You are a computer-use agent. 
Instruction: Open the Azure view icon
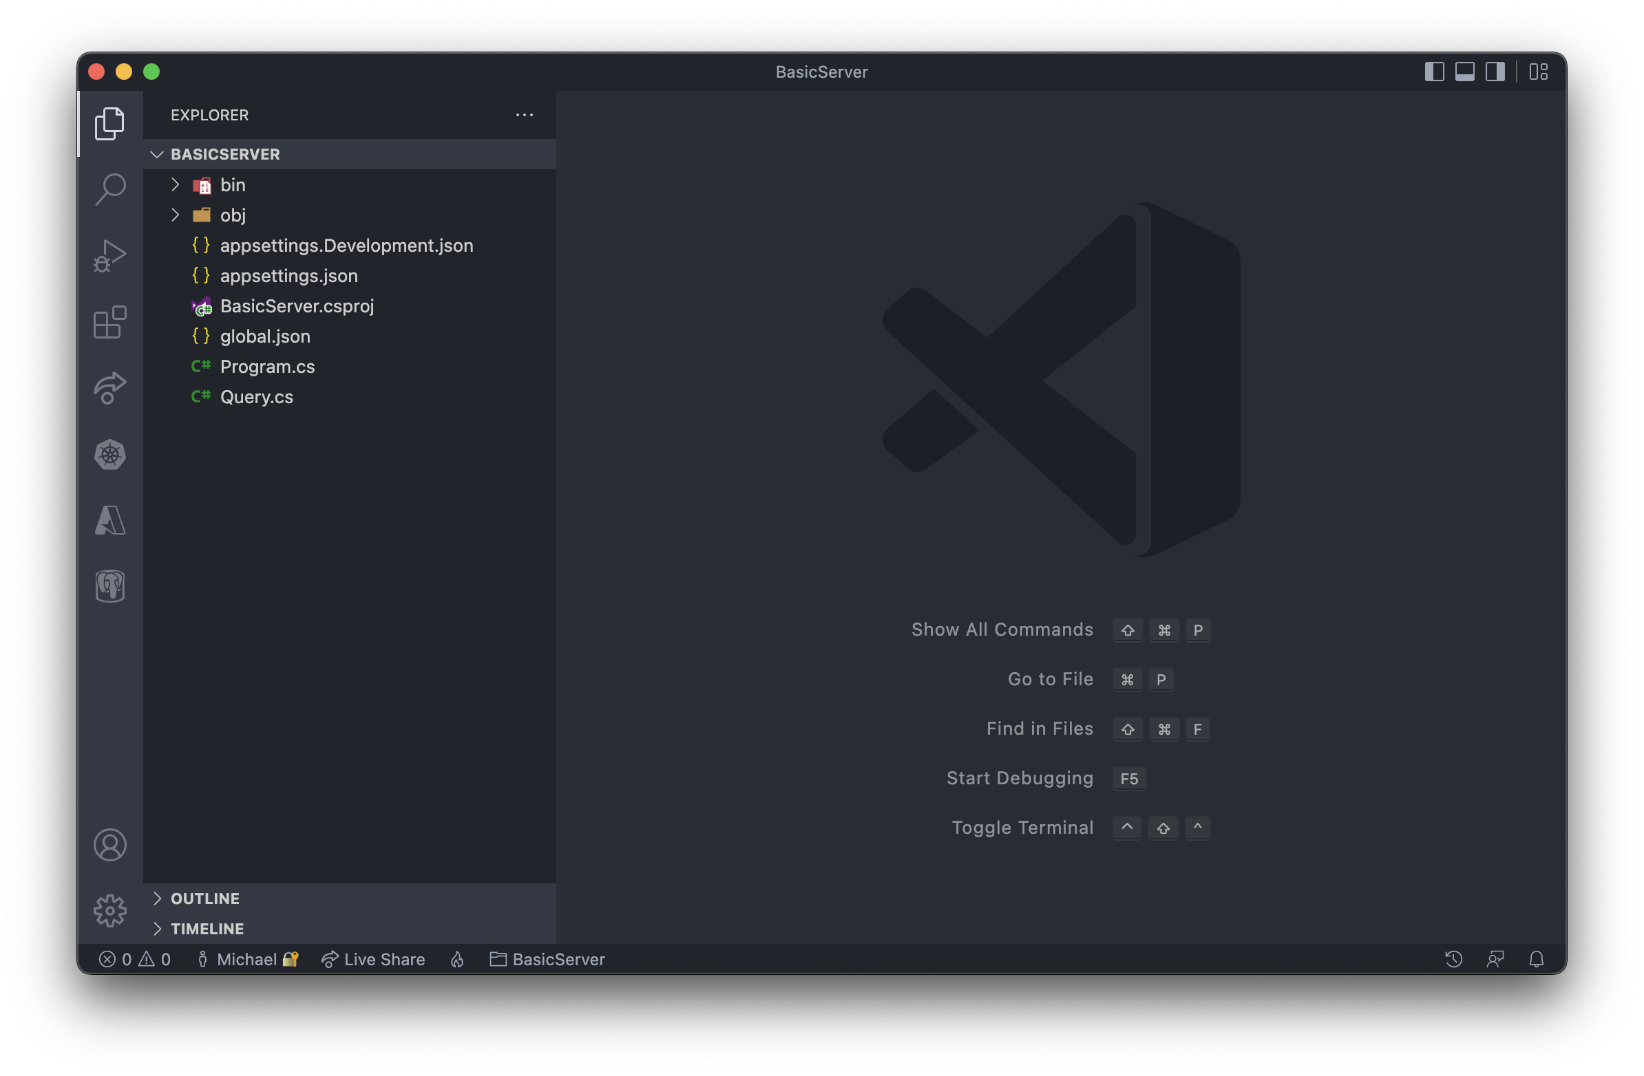[110, 521]
